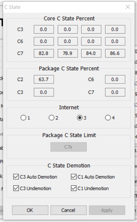Click the core C7 value 84.0
Screen dimensions: 137x222
coord(91,53)
